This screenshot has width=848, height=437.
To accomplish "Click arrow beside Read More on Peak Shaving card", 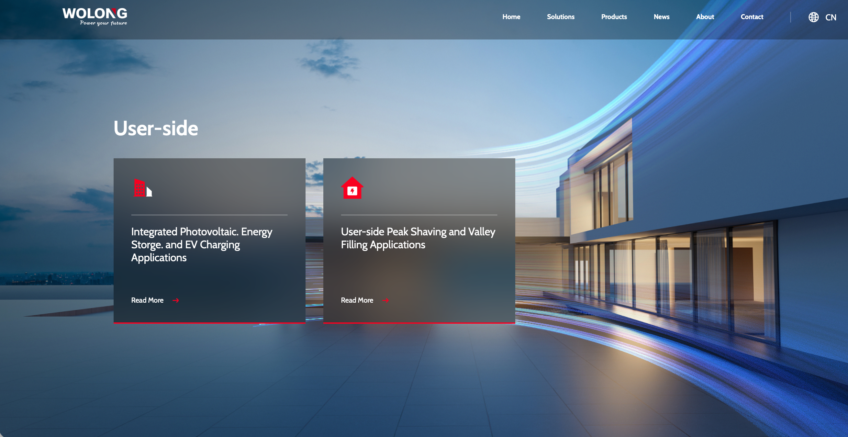I will (386, 300).
